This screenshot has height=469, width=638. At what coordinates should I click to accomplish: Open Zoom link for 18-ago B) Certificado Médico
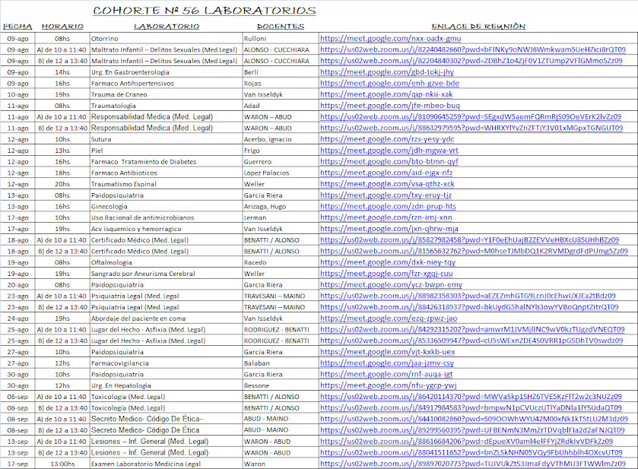coord(474,251)
